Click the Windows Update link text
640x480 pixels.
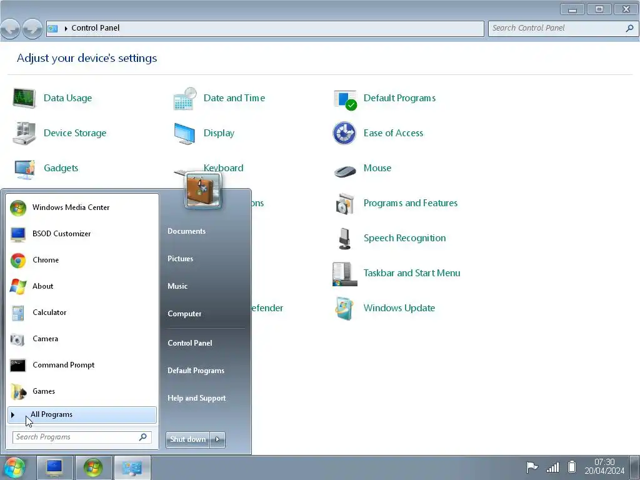pos(399,308)
